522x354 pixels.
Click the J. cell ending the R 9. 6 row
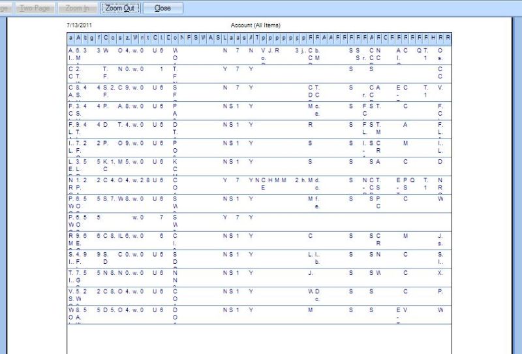click(440, 236)
